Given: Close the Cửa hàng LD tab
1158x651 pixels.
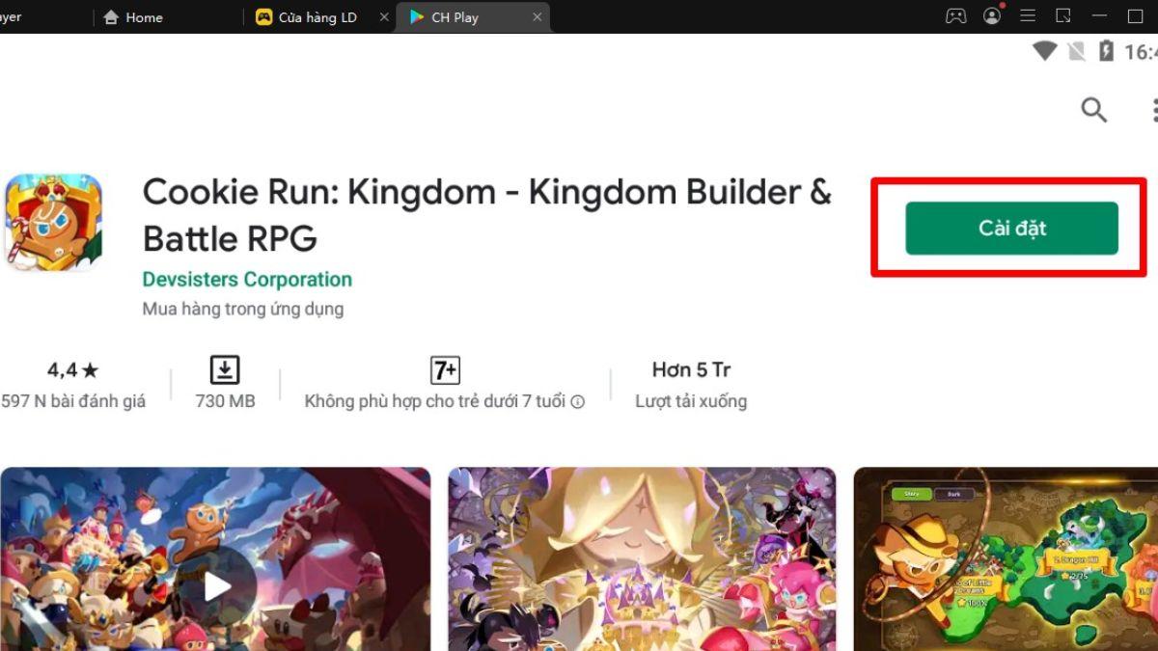Looking at the screenshot, I should (384, 17).
